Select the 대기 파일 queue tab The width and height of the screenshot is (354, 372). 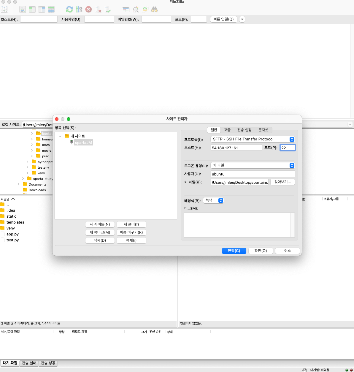pos(10,363)
